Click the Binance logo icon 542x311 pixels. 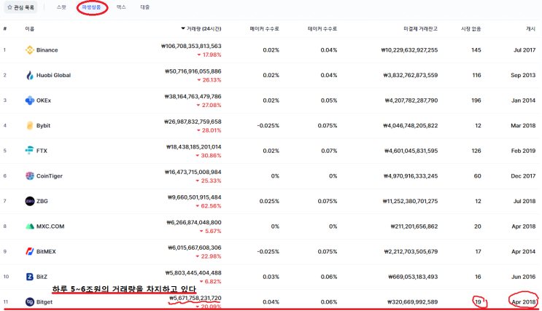(x=30, y=50)
